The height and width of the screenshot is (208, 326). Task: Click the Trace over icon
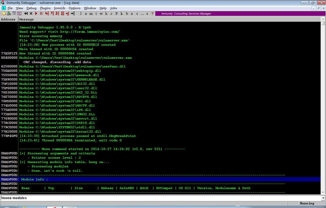point(62,14)
